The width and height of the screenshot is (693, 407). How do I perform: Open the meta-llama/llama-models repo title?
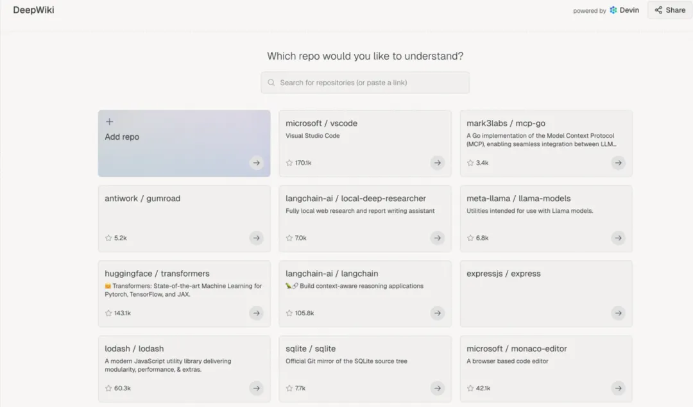pos(518,199)
